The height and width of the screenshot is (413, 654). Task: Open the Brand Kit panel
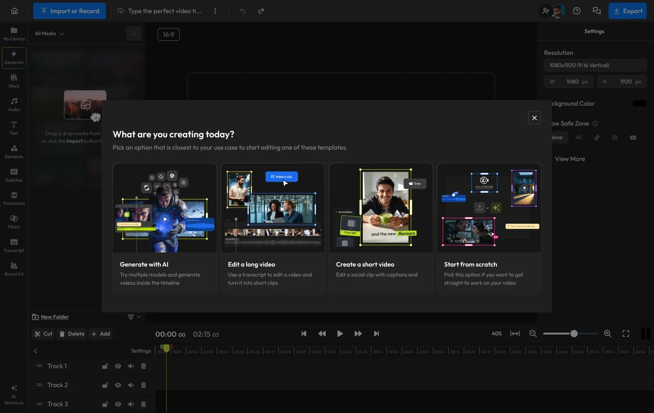(x=14, y=269)
